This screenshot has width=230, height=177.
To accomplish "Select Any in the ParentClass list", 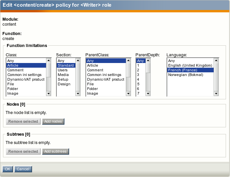I will click(x=106, y=61).
